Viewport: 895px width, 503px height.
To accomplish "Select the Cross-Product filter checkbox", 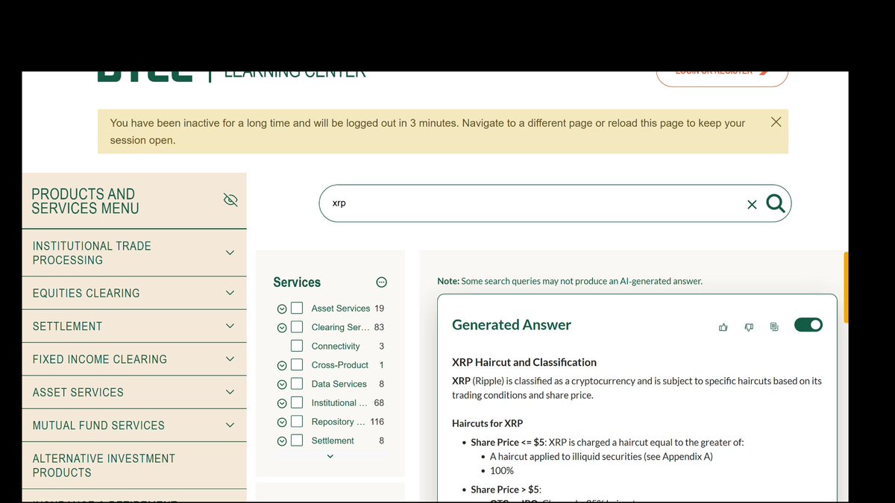I will point(297,365).
